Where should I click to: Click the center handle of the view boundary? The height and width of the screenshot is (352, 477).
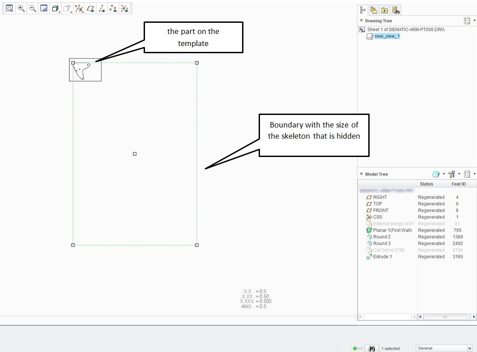click(135, 154)
